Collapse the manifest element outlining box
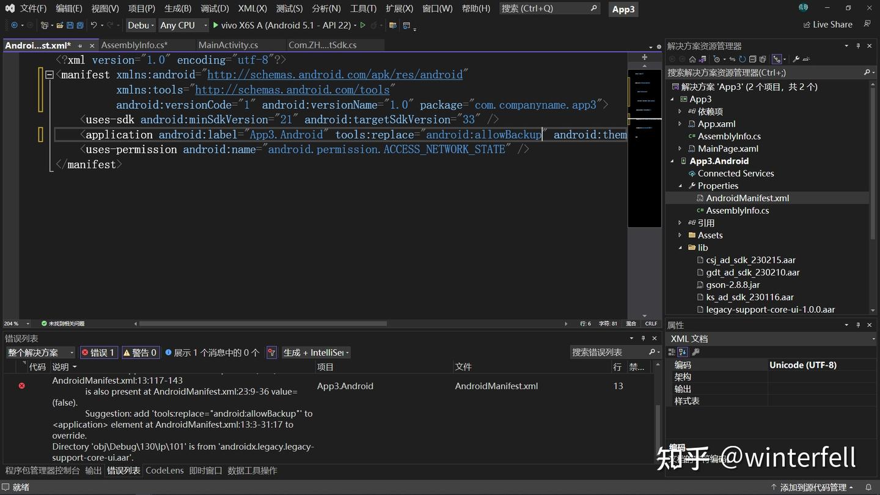The image size is (880, 495). coord(49,75)
